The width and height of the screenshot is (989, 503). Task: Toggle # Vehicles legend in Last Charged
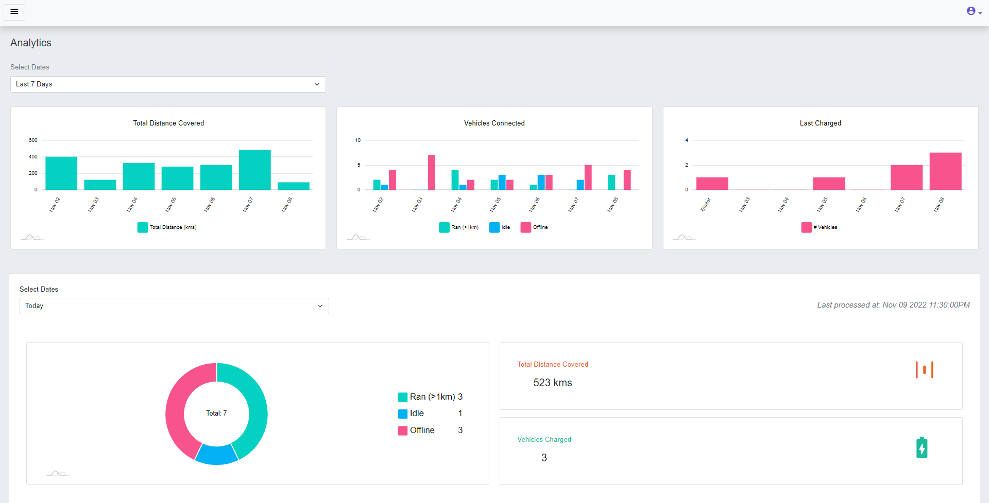tap(819, 227)
